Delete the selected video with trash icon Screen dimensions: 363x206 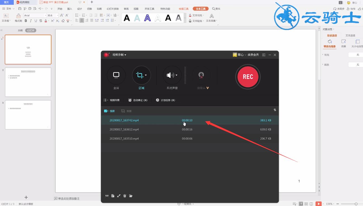point(125,196)
